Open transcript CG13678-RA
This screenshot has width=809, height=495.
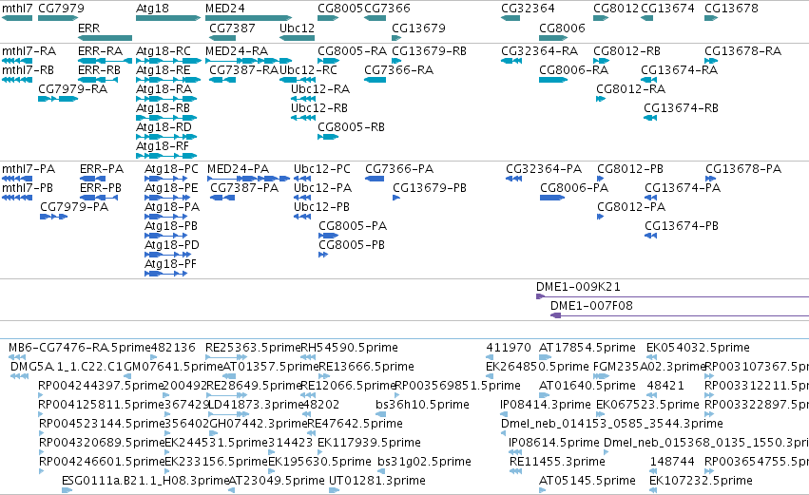coord(743,51)
